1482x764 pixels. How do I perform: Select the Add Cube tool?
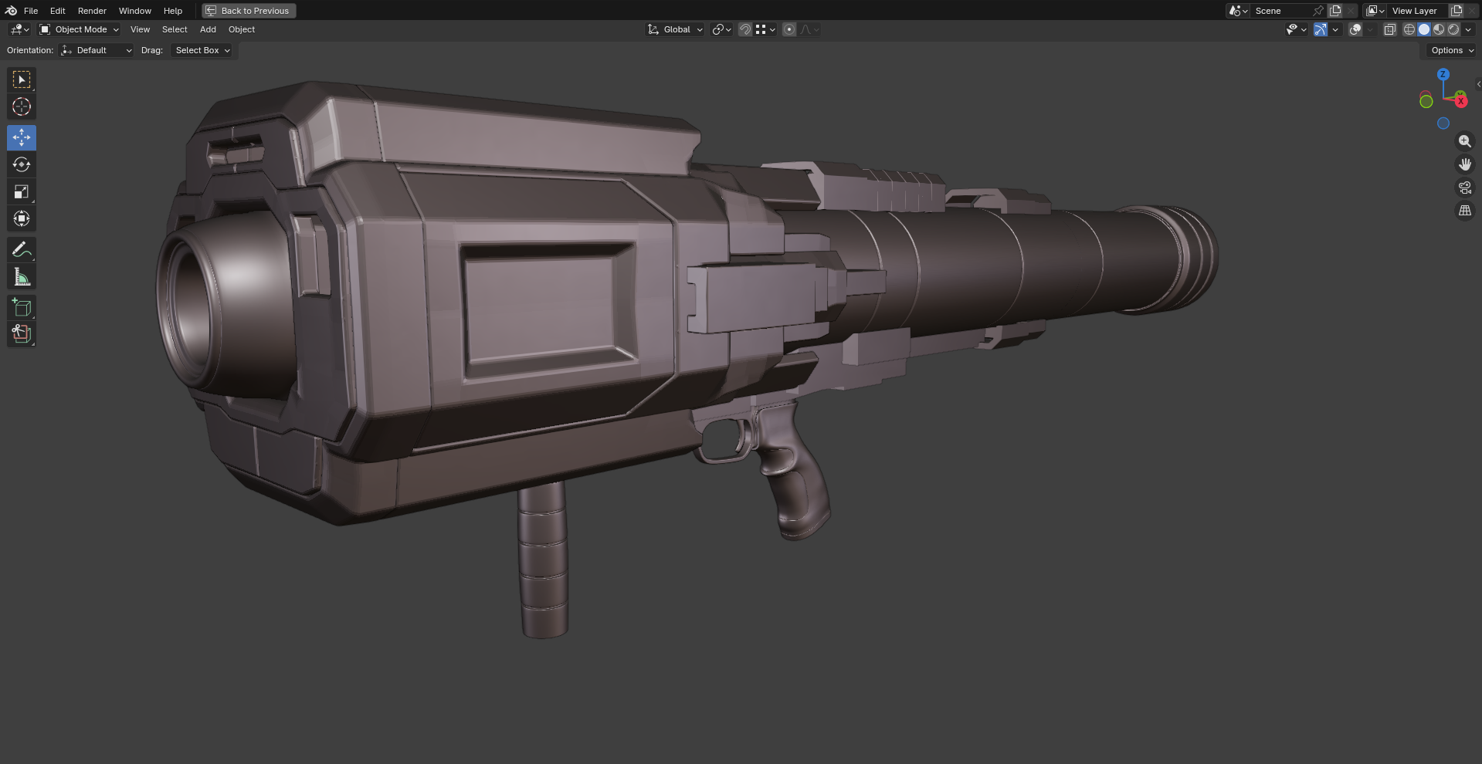(22, 307)
